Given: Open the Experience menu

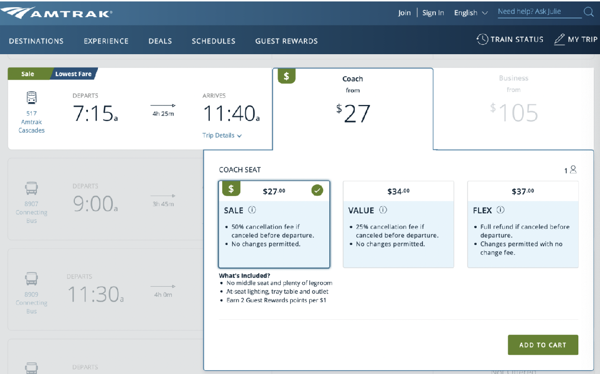Looking at the screenshot, I should [x=106, y=41].
